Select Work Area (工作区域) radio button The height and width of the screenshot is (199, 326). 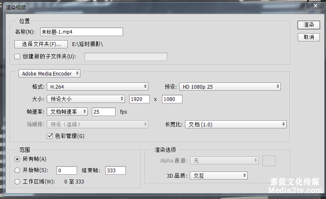17,181
